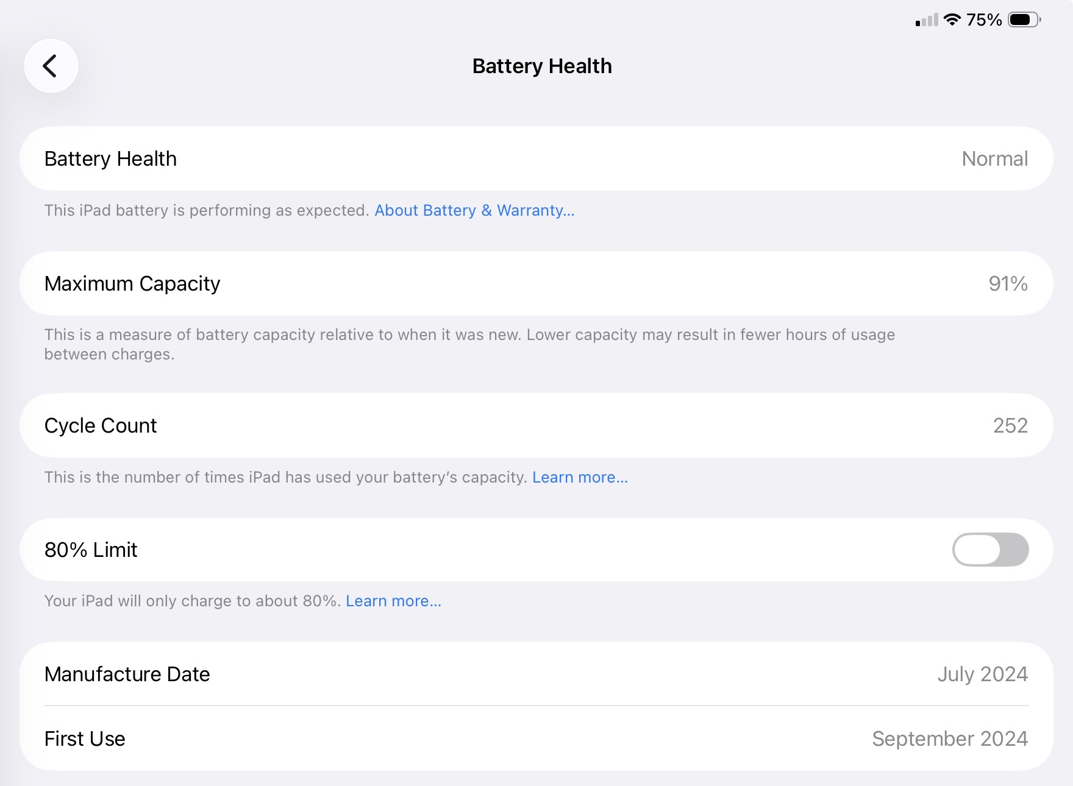Open Learn more link under 80% Limit
This screenshot has height=786, width=1073.
click(393, 601)
